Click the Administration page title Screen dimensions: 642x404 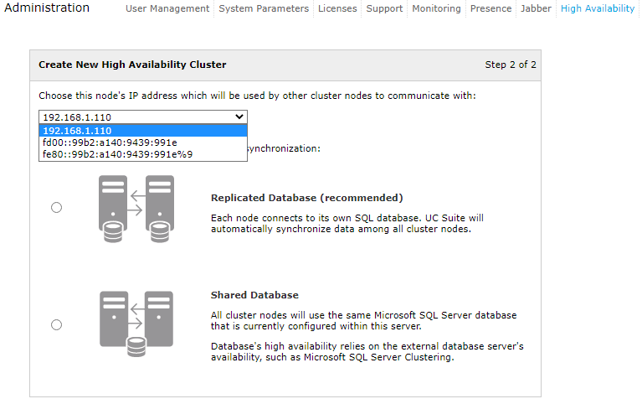(47, 8)
